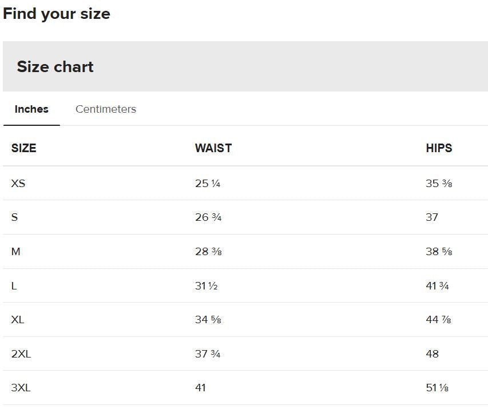Select the Inches tab
This screenshot has height=417, width=488.
(31, 109)
